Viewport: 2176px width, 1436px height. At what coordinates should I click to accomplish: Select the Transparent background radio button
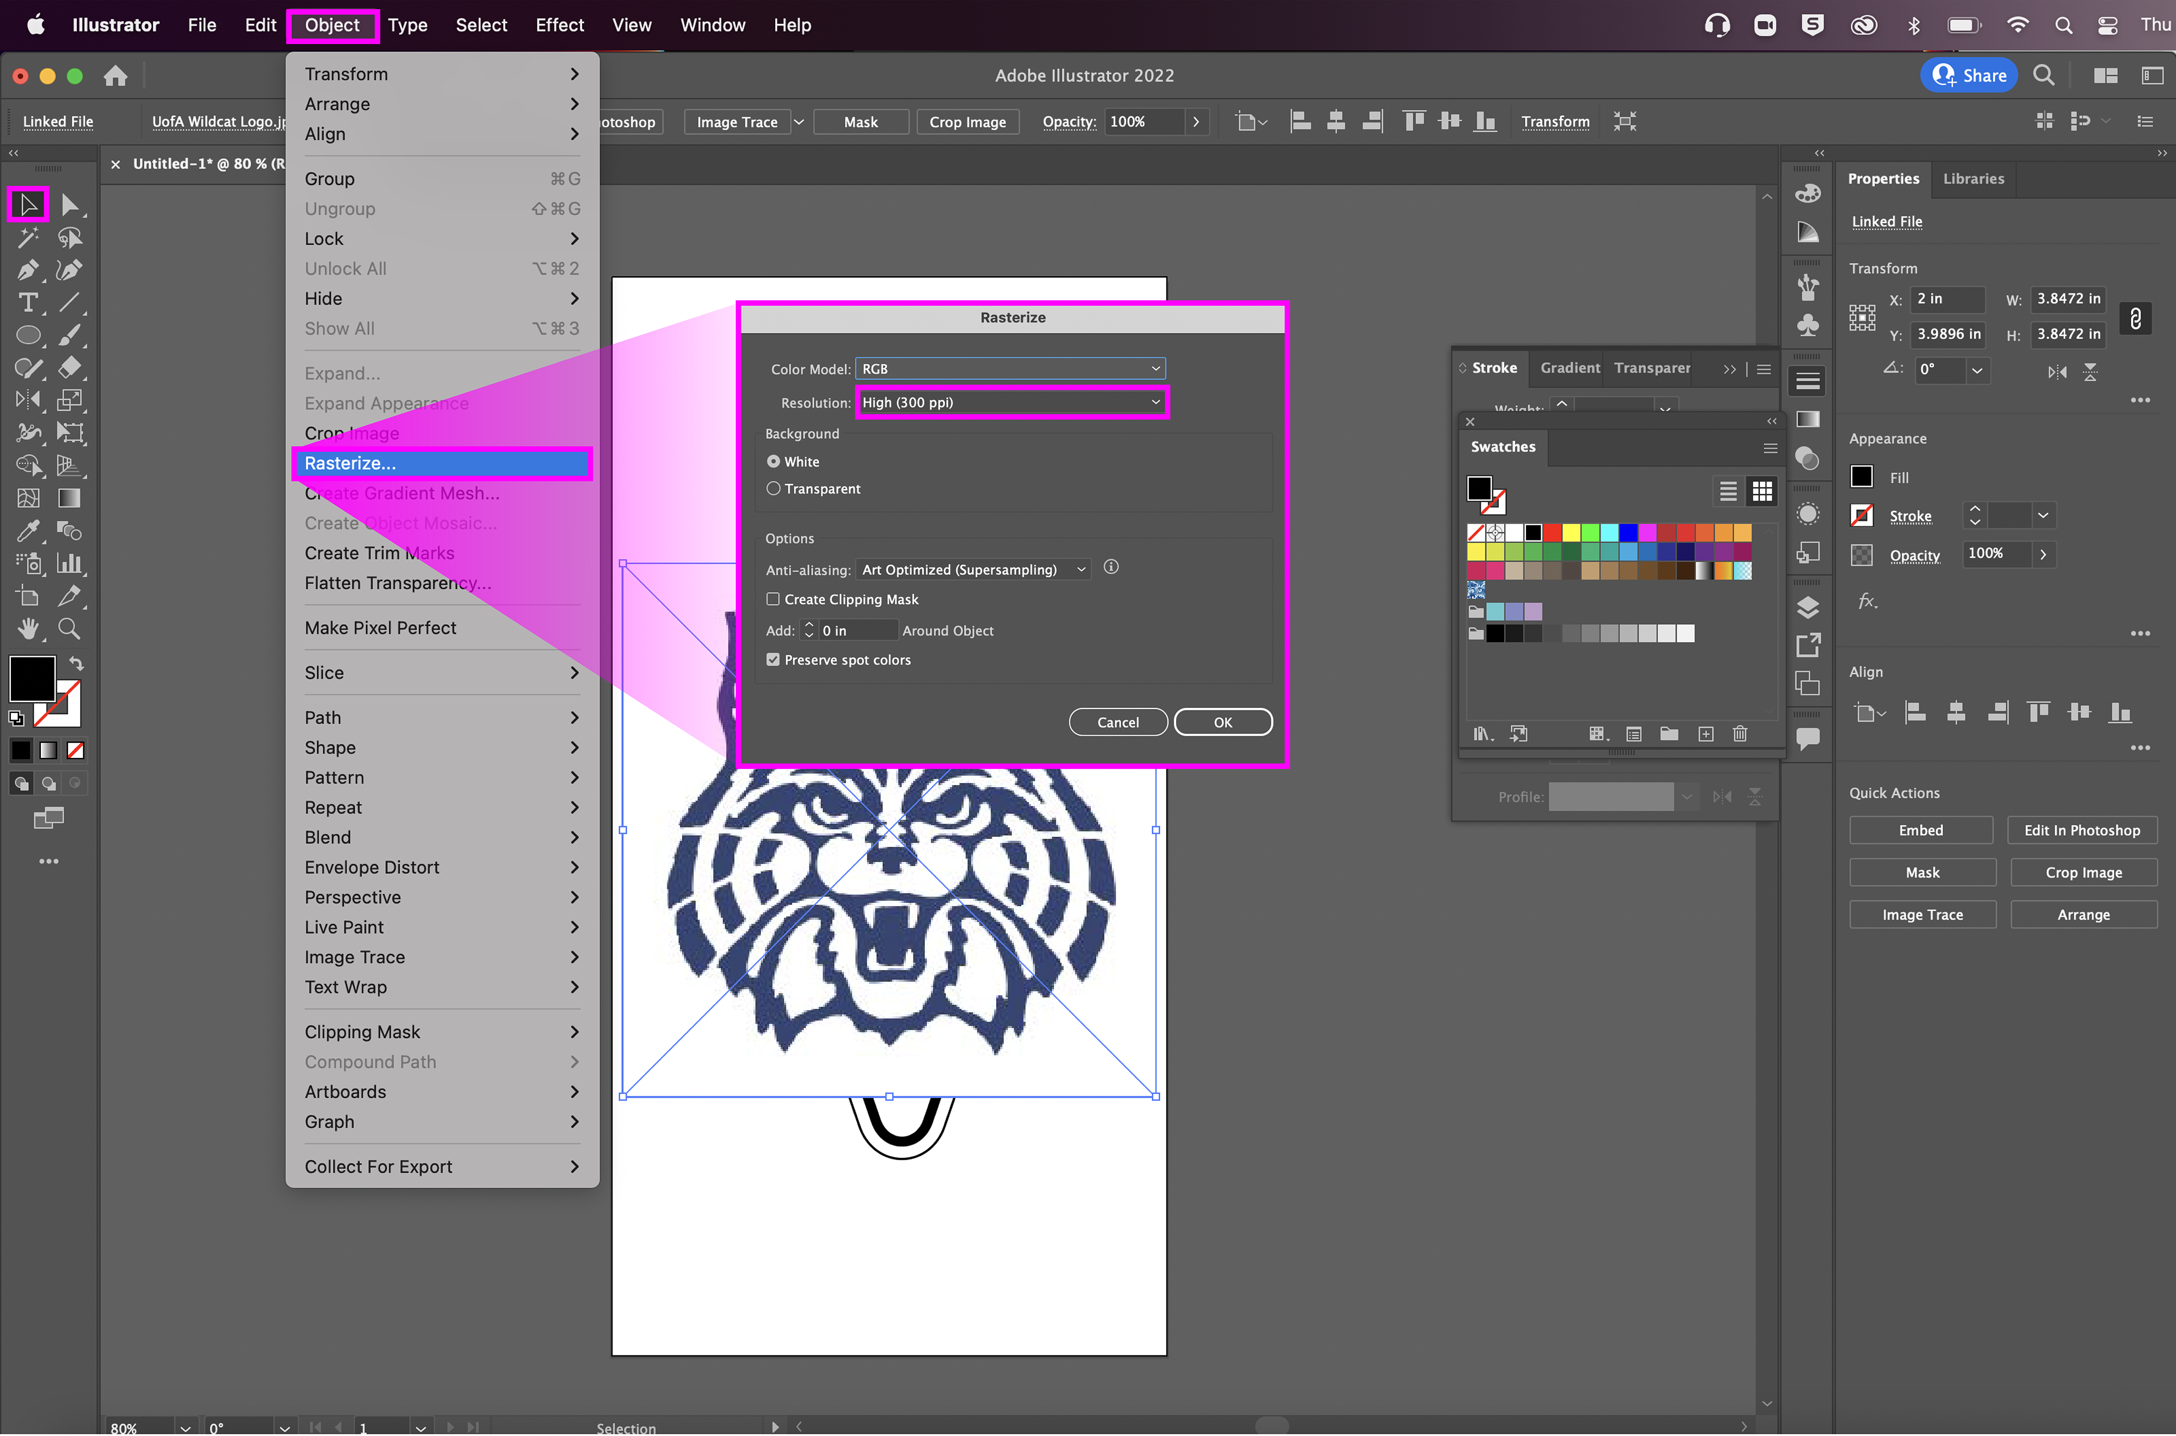pos(773,489)
